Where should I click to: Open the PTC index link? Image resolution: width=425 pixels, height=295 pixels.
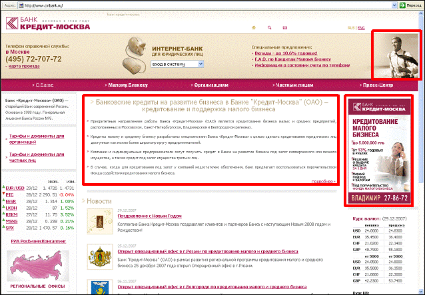click(x=9, y=194)
